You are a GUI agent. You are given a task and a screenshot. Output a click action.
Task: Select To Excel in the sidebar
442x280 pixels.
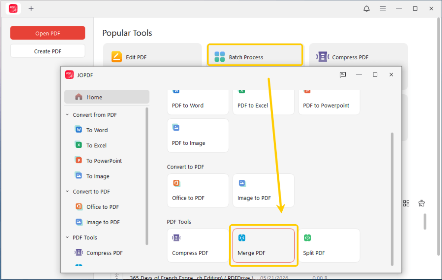point(96,145)
